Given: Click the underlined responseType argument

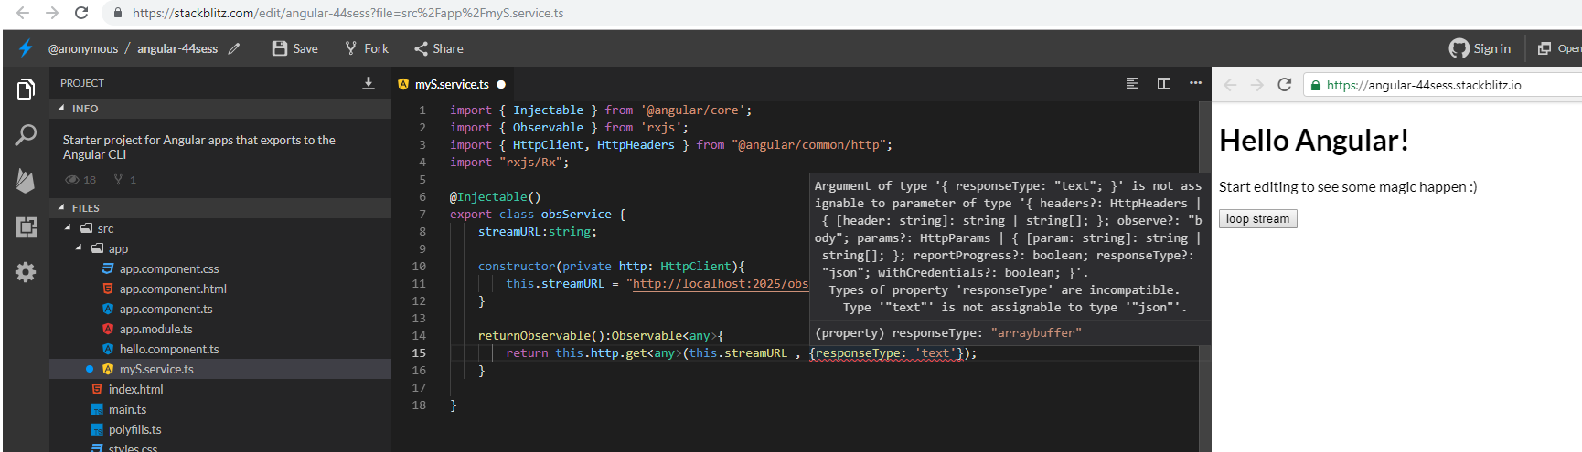Looking at the screenshot, I should [885, 353].
